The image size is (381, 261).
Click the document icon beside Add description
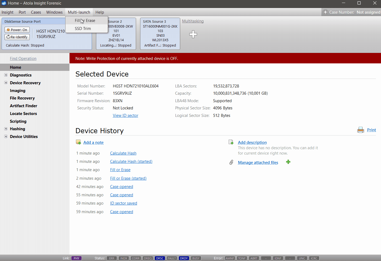pyautogui.click(x=231, y=142)
